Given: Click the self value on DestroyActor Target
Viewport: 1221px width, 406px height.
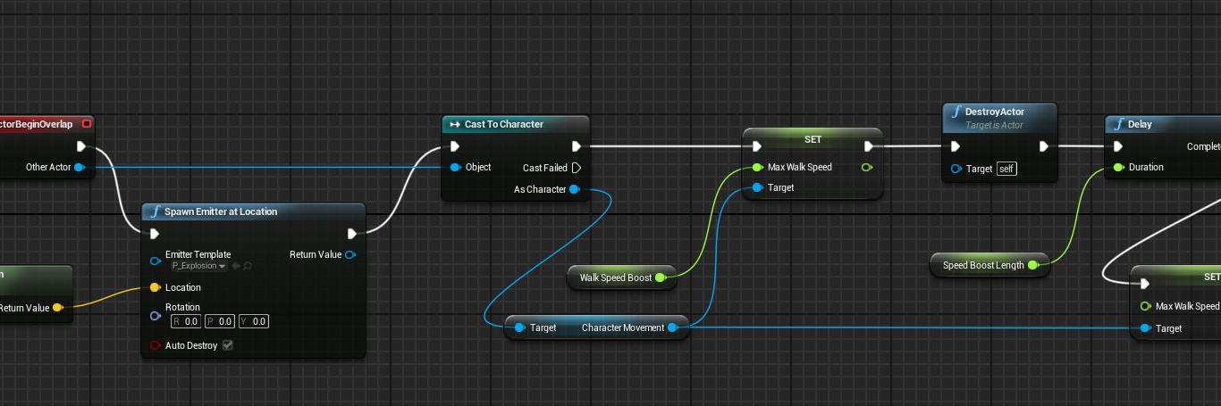Looking at the screenshot, I should [x=1006, y=169].
